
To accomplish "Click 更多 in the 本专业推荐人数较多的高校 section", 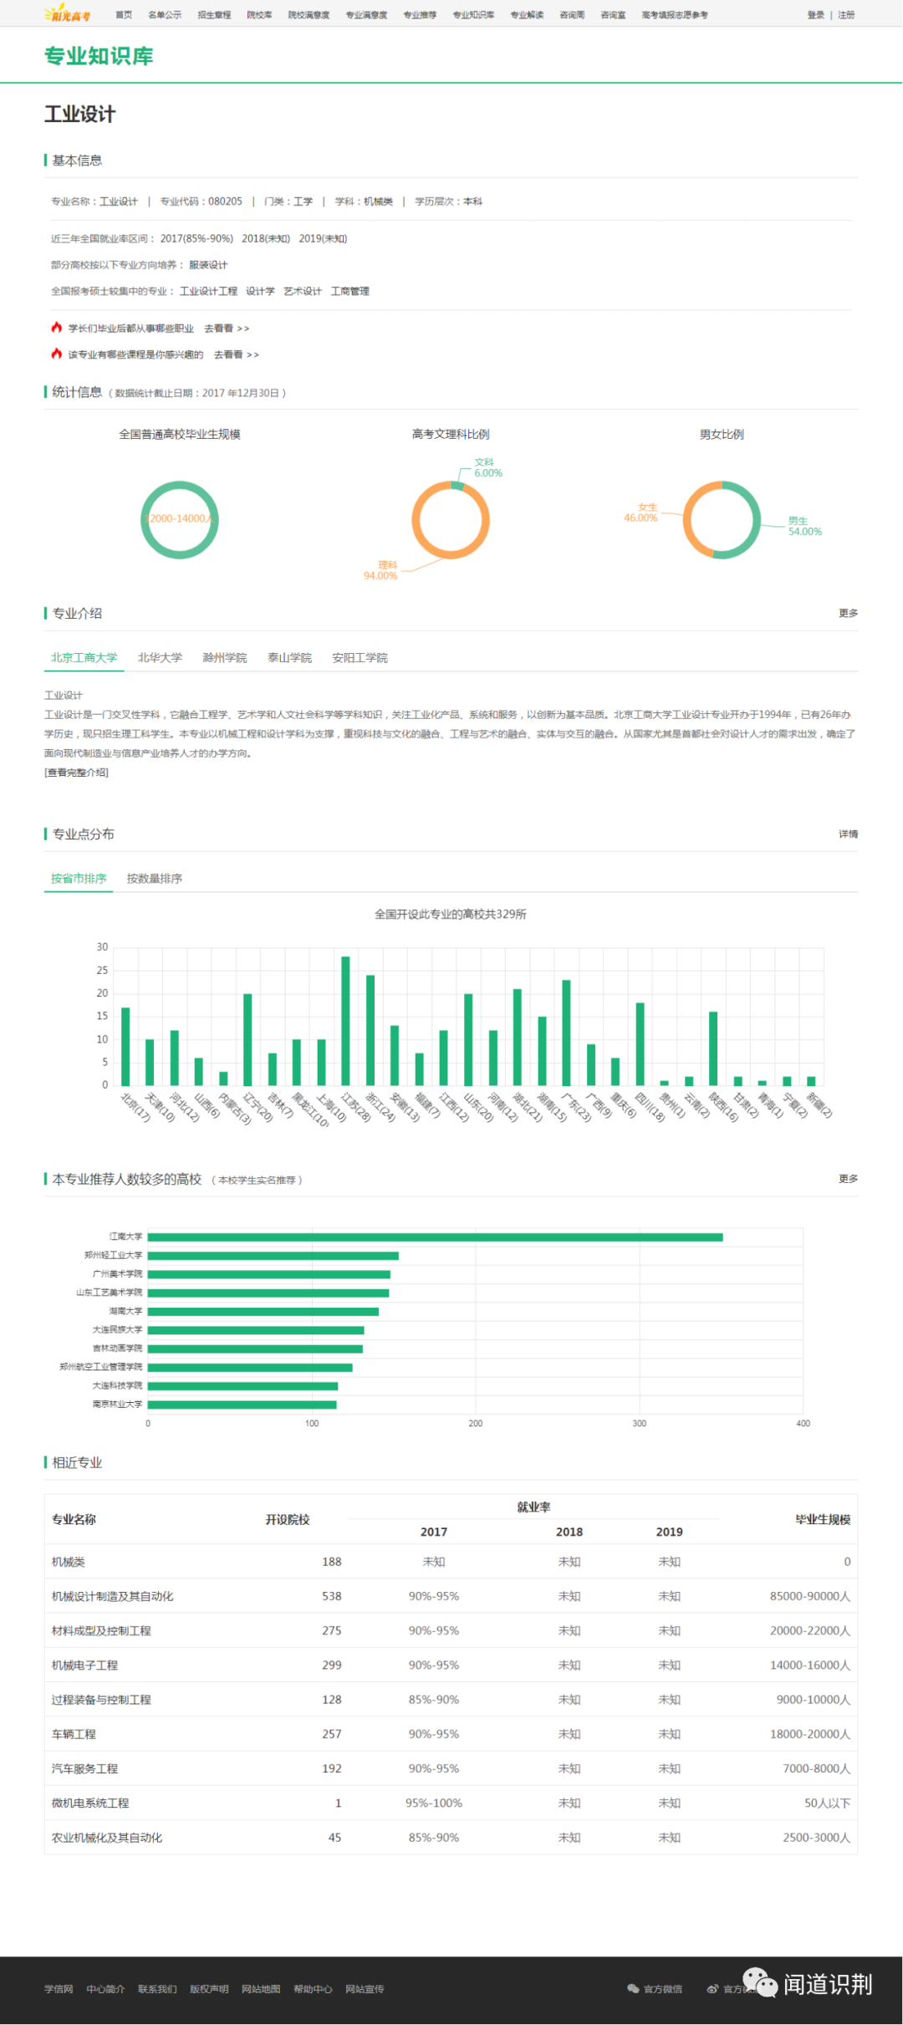I will click(x=848, y=1179).
